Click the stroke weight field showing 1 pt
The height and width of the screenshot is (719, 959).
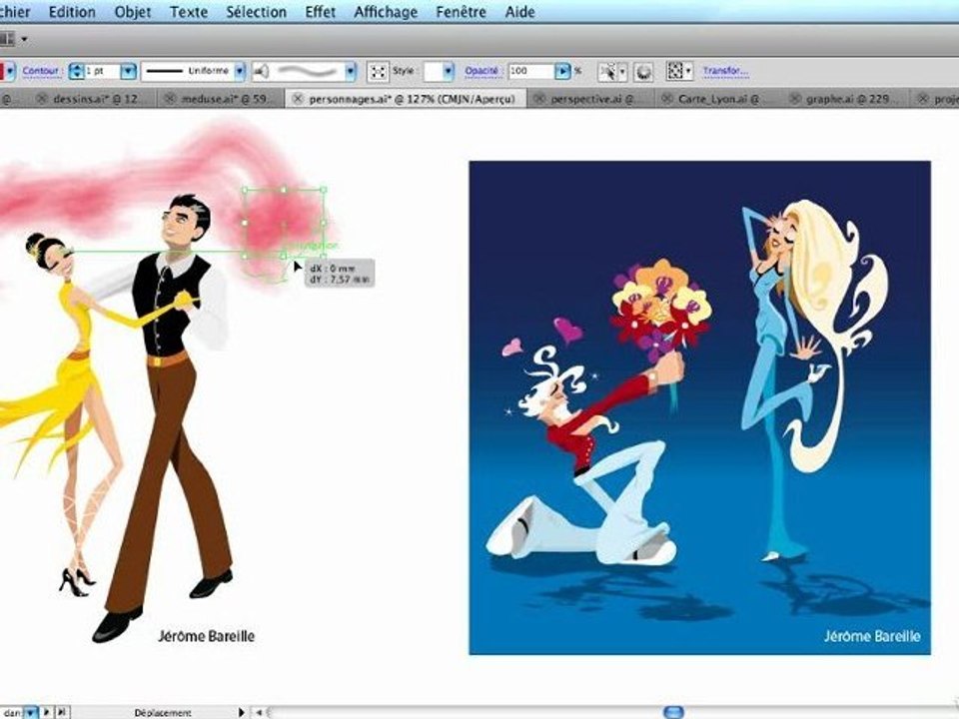(x=102, y=72)
